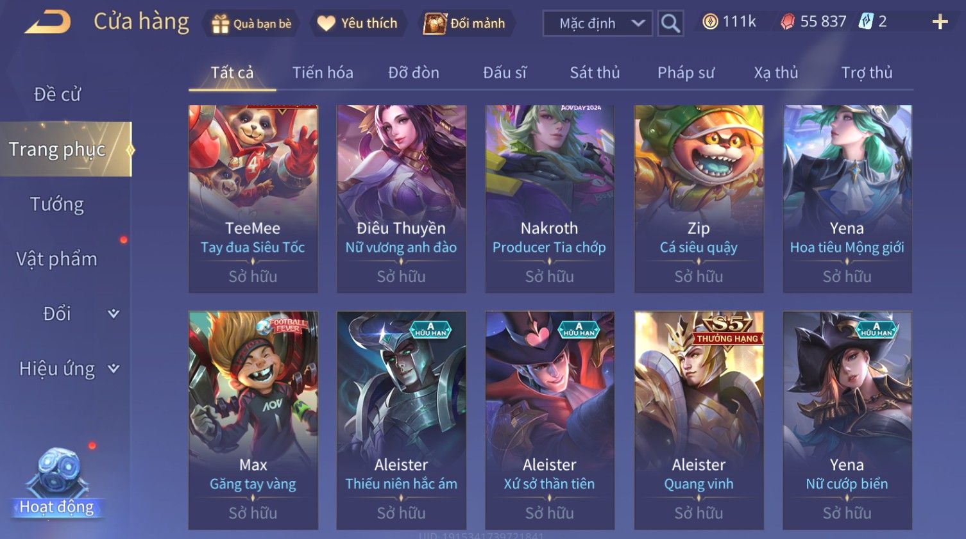Select the Tiến hóa tab
Image resolution: width=966 pixels, height=539 pixels.
[x=323, y=72]
